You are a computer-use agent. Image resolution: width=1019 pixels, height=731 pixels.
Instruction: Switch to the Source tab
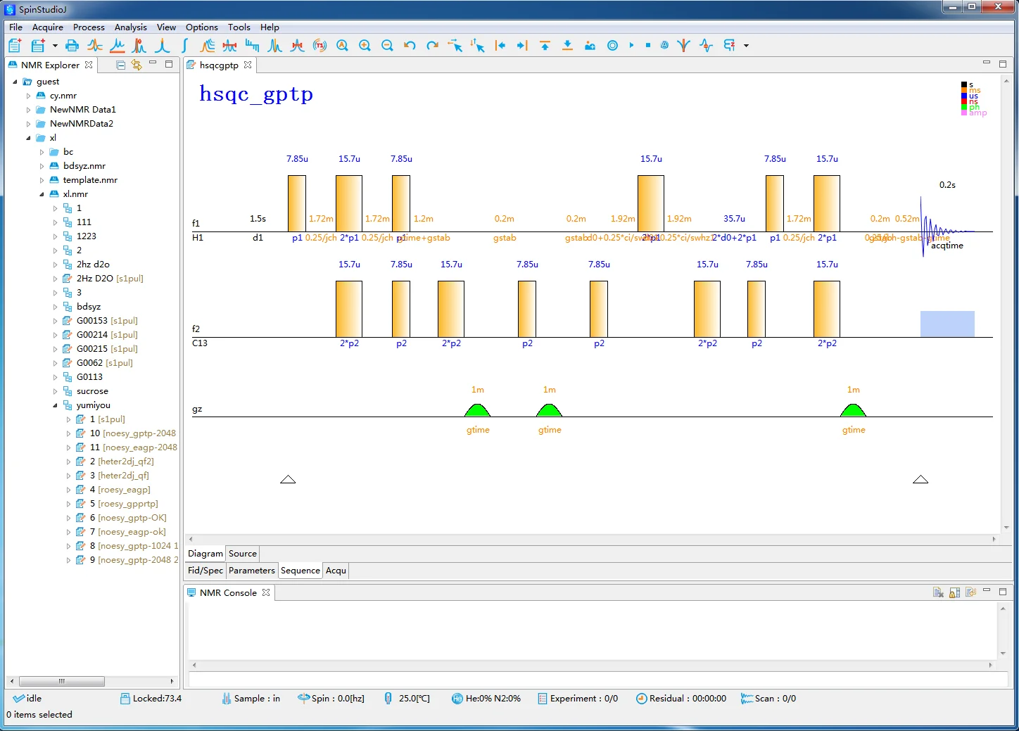point(242,554)
